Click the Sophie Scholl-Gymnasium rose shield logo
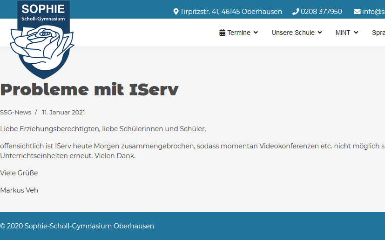This screenshot has width=385, height=240. (43, 40)
